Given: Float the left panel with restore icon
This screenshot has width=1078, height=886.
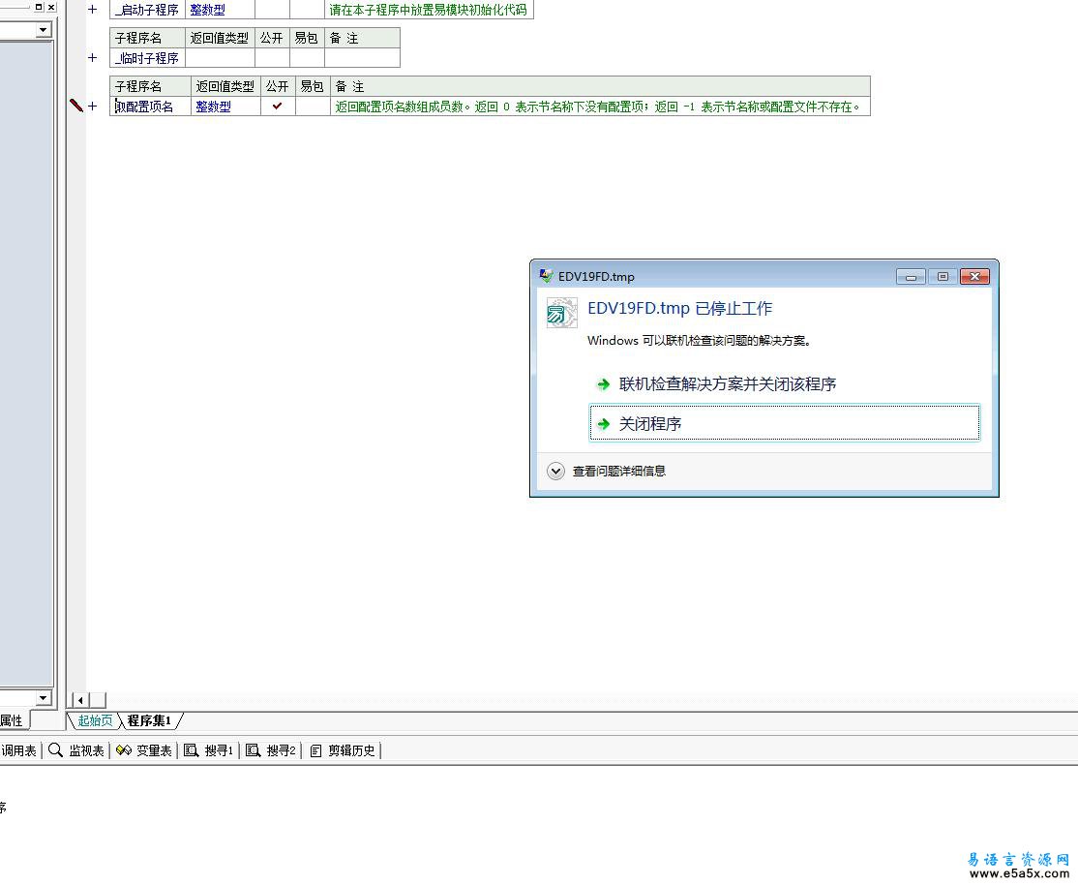Looking at the screenshot, I should tap(39, 6).
